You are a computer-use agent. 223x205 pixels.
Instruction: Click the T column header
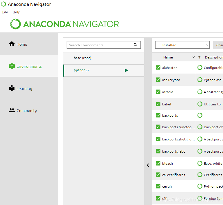click(199, 57)
